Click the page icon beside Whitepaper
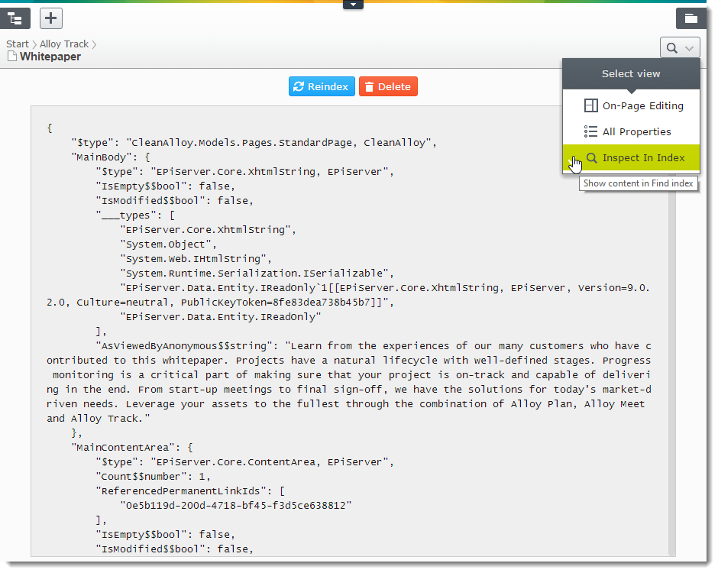Image resolution: width=718 pixels, height=573 pixels. (x=11, y=57)
